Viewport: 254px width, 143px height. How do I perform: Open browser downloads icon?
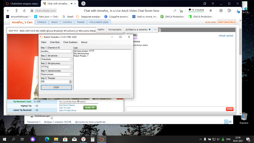pos(238,11)
